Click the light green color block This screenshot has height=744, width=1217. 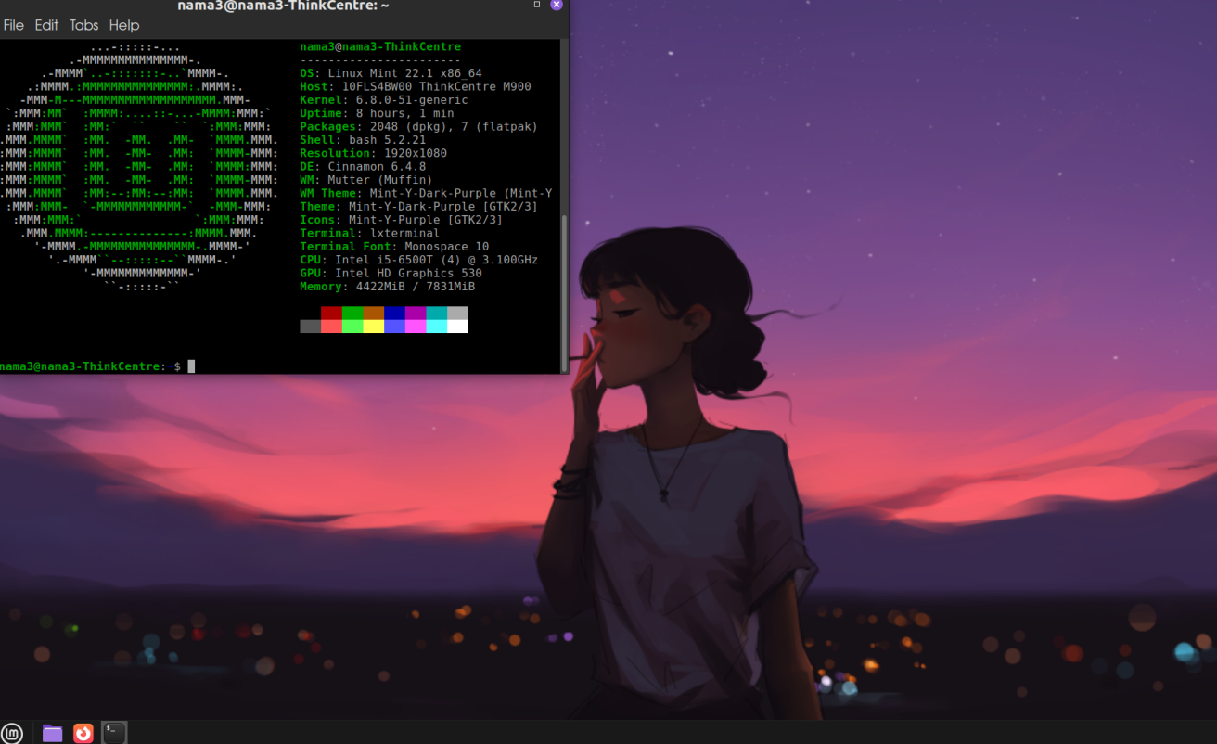point(352,327)
